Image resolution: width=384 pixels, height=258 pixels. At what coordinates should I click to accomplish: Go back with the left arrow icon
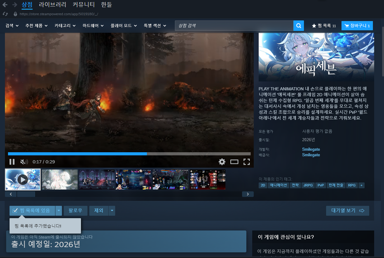point(5,5)
